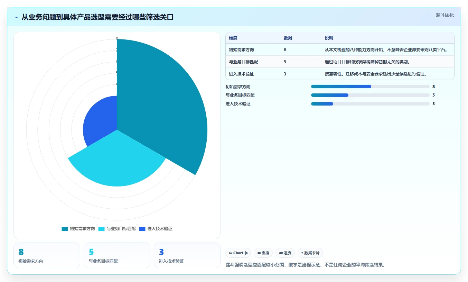Open the 进入技术验证 data card
This screenshot has width=468, height=282.
(x=187, y=255)
